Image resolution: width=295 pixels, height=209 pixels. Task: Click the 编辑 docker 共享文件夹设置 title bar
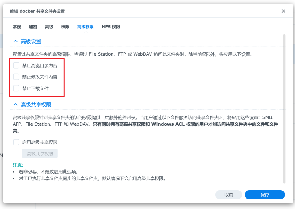pyautogui.click(x=123, y=11)
